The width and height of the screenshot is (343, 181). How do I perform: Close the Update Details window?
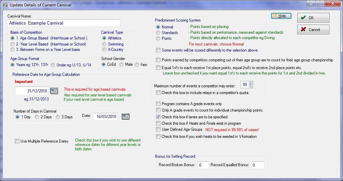click(x=333, y=4)
